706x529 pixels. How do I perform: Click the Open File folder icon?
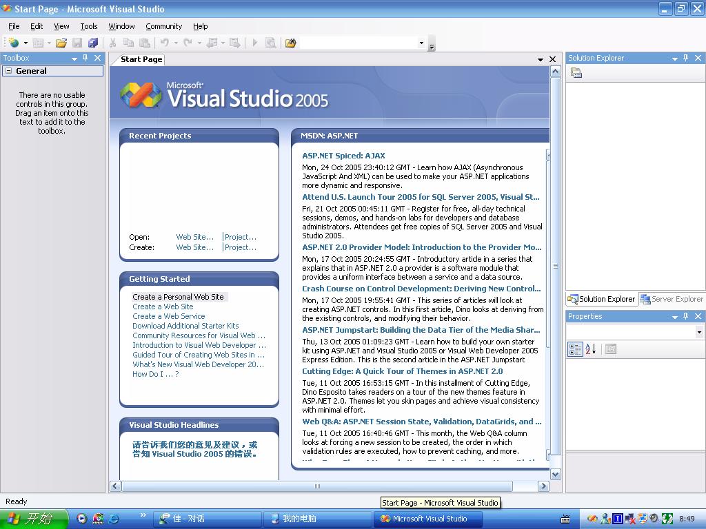click(x=61, y=43)
